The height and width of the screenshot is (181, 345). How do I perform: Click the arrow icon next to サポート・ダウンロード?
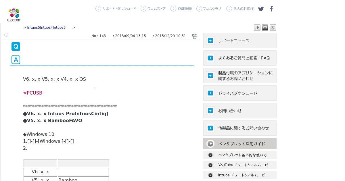click(98, 9)
